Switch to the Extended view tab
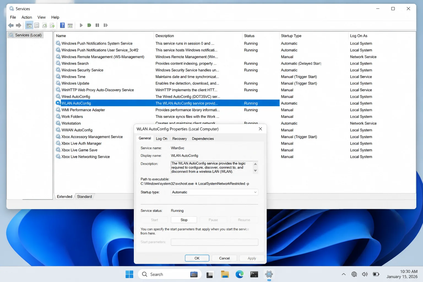 tap(64, 197)
